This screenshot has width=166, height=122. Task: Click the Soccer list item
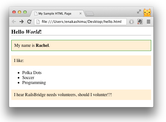[x=28, y=78]
